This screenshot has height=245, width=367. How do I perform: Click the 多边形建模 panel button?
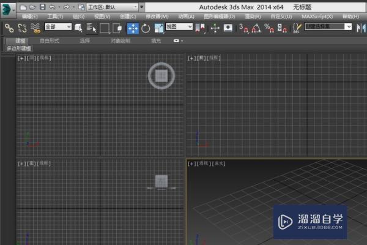[x=19, y=48]
